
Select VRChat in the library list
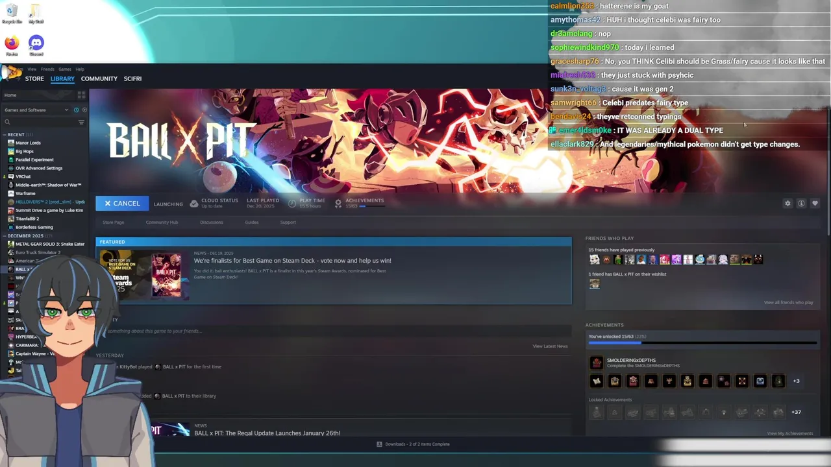tap(23, 176)
